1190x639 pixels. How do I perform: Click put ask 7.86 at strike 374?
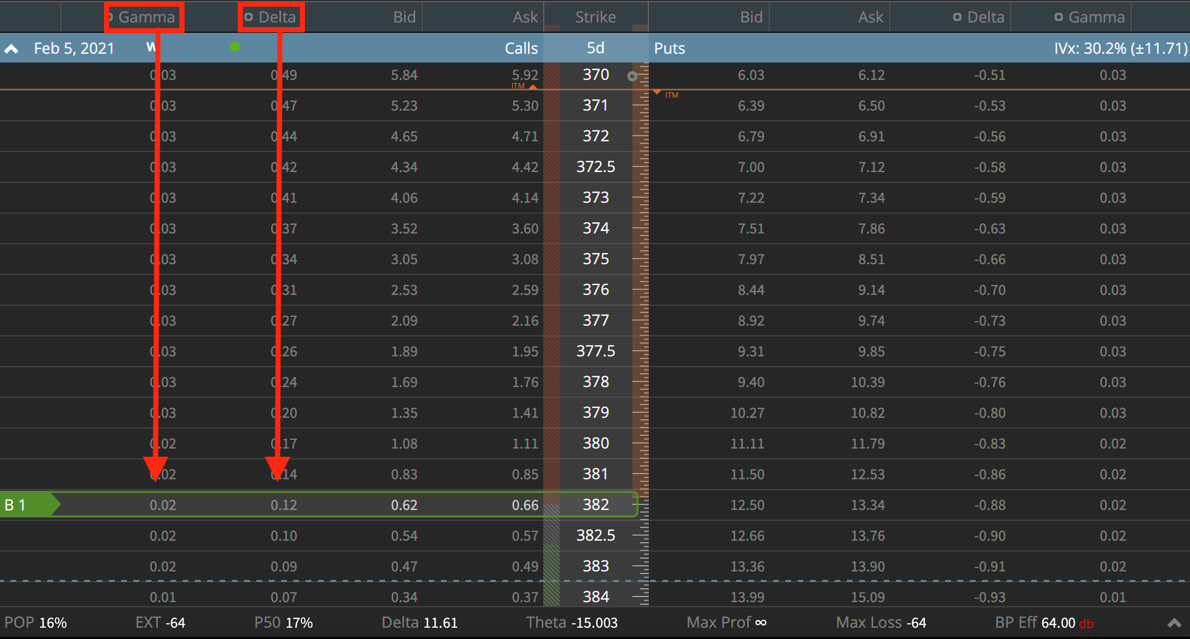click(872, 229)
